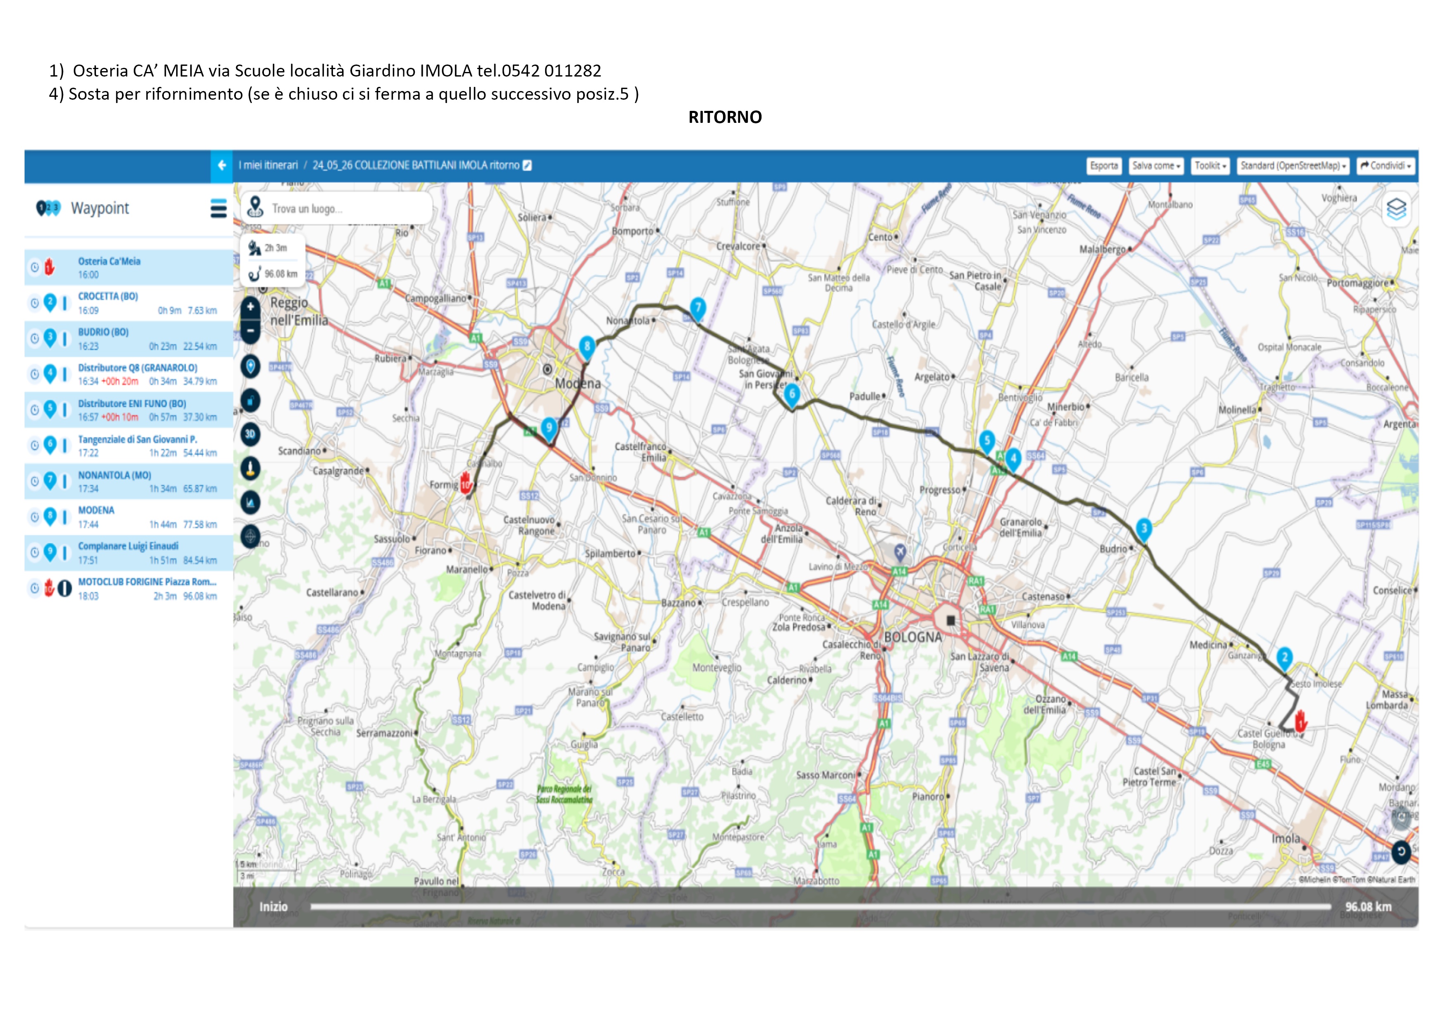Click waypoint 3 marker near Budrio on map
Viewport: 1451px width, 1026px height.
click(x=1144, y=530)
